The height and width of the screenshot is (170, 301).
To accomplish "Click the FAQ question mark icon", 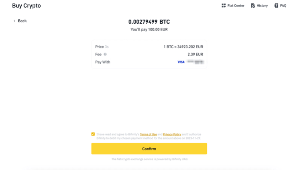I will (x=276, y=6).
